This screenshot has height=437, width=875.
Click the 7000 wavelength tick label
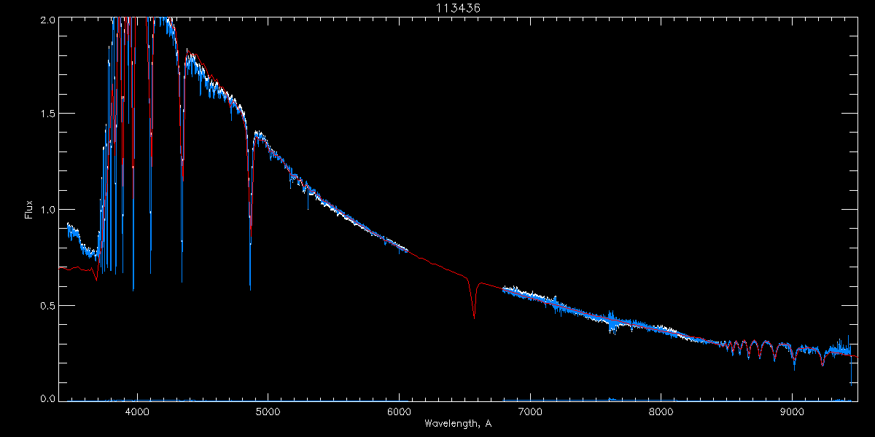tap(530, 411)
